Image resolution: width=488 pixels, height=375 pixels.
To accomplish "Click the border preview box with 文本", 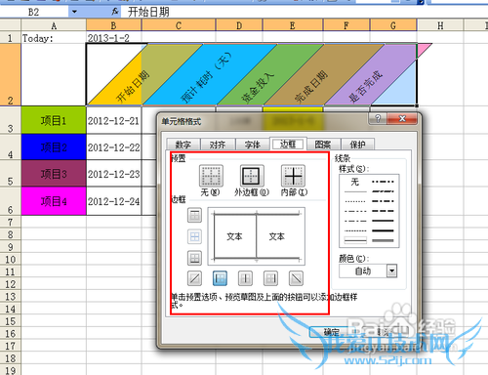I will pyautogui.click(x=257, y=236).
